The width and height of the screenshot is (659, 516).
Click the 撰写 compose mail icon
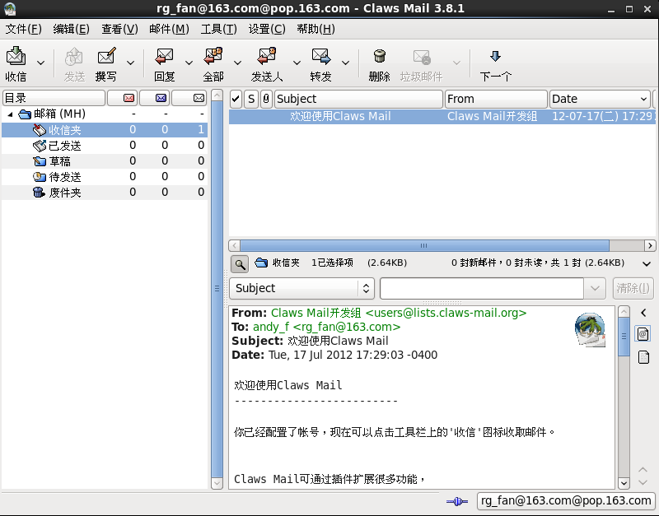(106, 56)
